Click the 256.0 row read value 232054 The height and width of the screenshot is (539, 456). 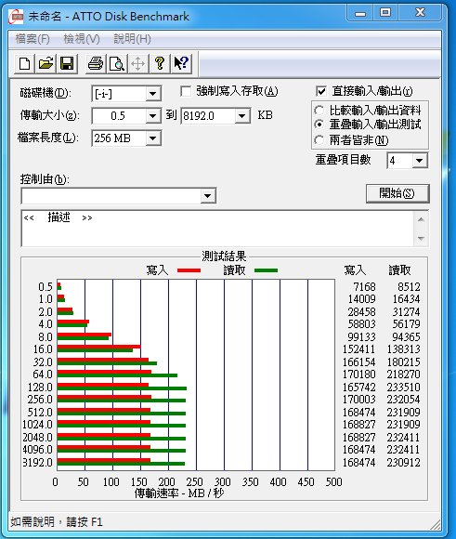(x=403, y=399)
